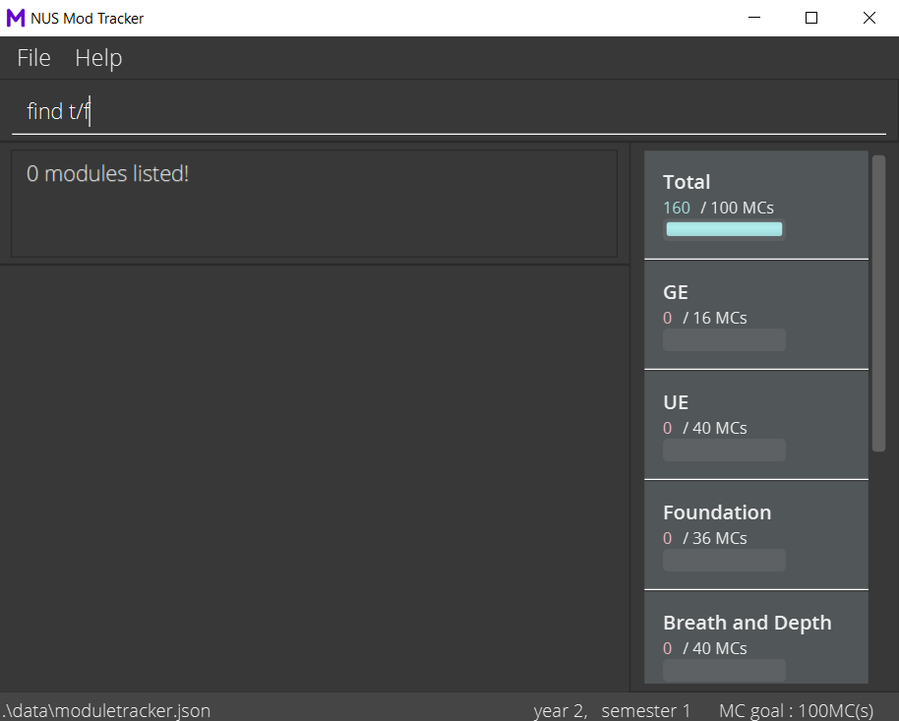The image size is (899, 721).
Task: Click the '/ 36 MCs' text in Foundation
Action: pos(714,538)
